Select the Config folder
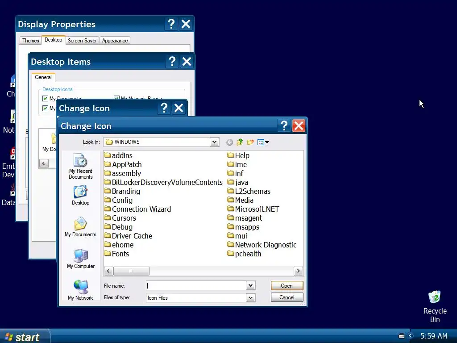The height and width of the screenshot is (343, 457). coord(118,201)
